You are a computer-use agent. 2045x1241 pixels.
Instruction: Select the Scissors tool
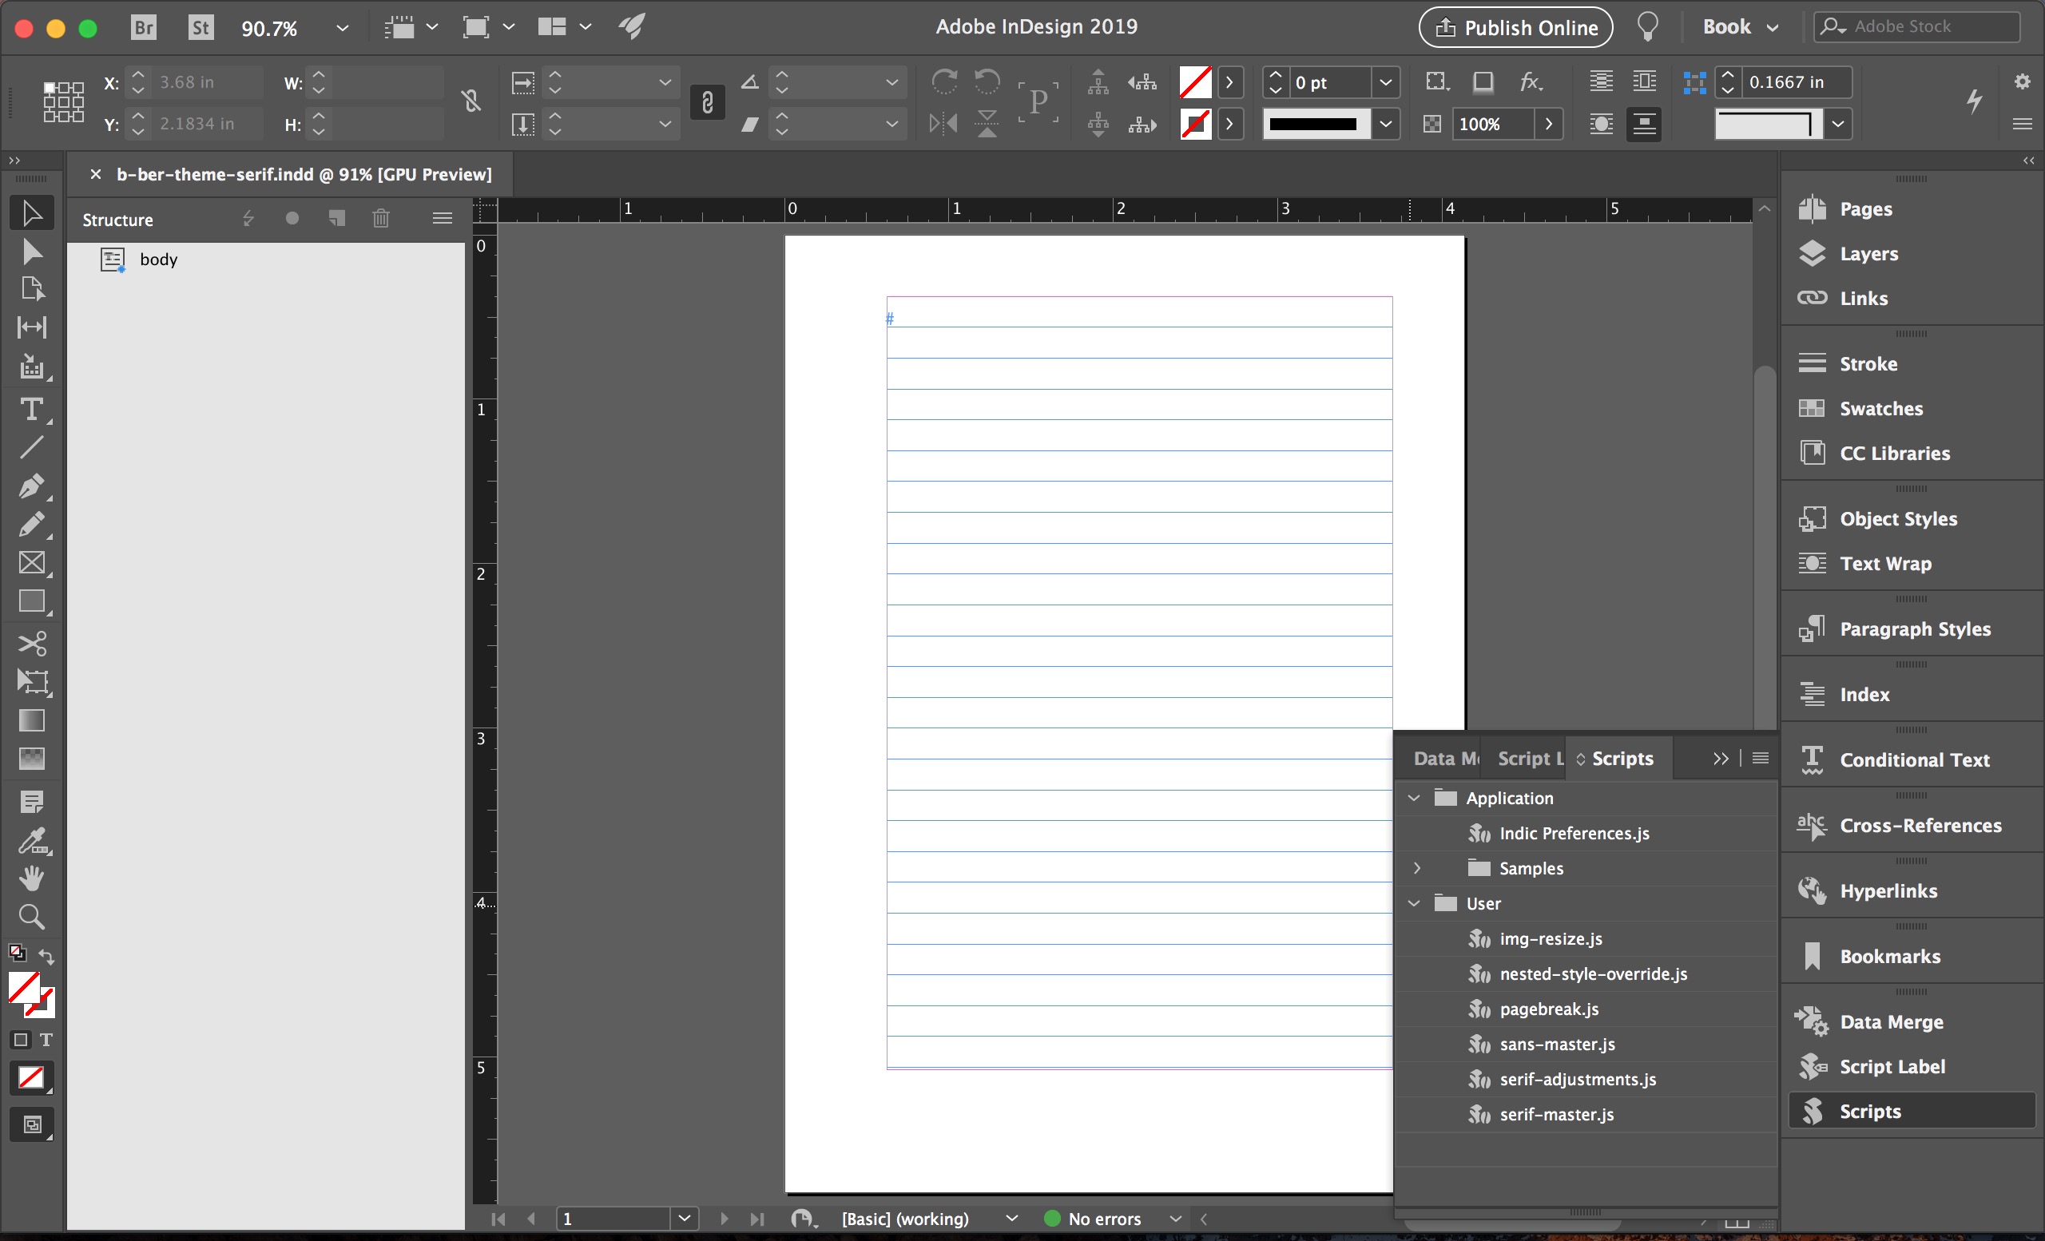[x=31, y=643]
